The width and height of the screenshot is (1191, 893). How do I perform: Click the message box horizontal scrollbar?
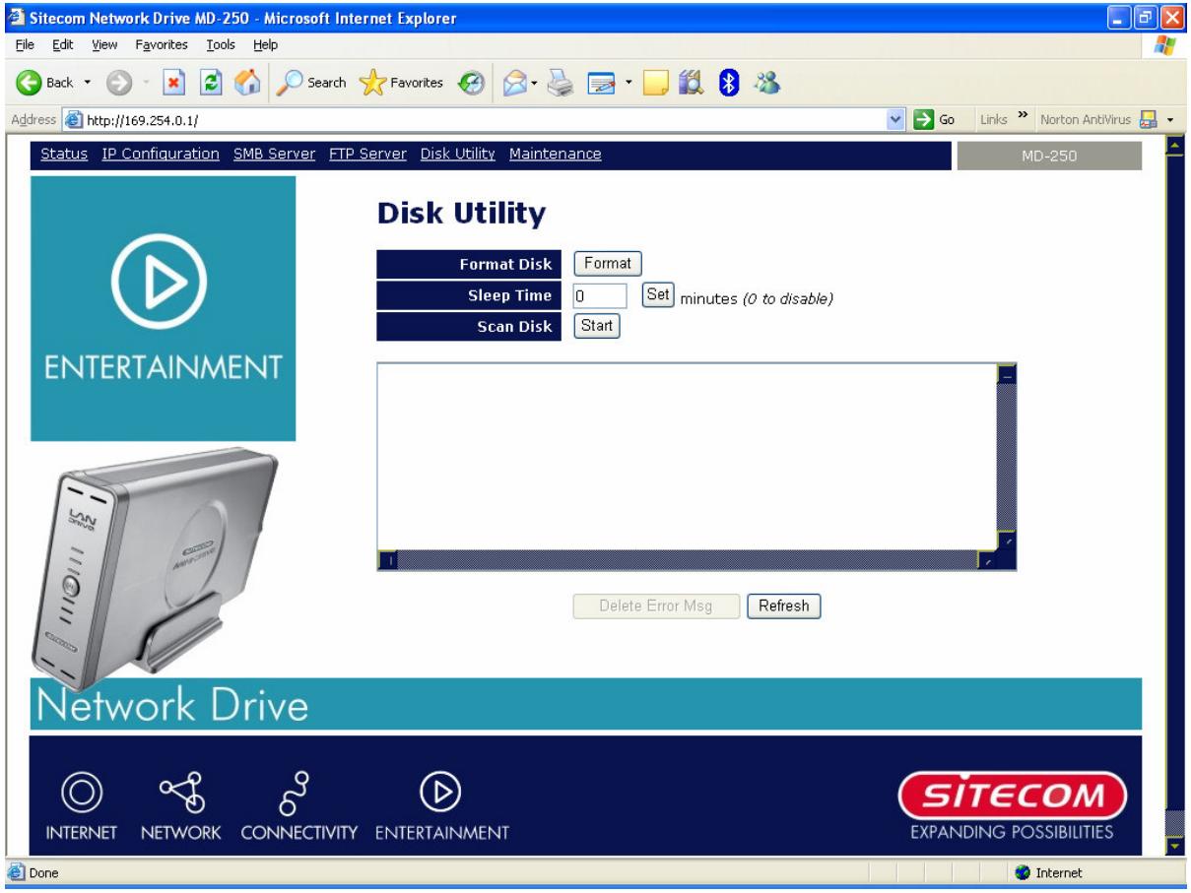coord(687,560)
